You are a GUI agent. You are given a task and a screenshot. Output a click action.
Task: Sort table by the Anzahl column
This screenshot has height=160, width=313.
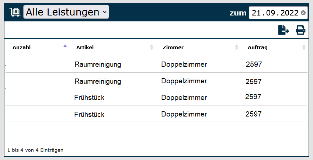[21, 48]
